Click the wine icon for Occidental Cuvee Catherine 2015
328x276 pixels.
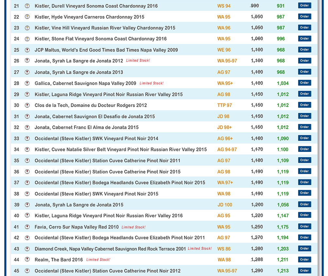(27, 172)
